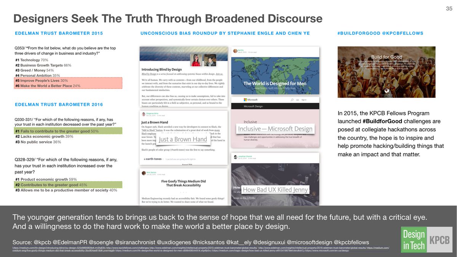Screen dimensions: 457x257
Task: Open the Introducing Blind by Design thumbnail
Action: pos(183,77)
